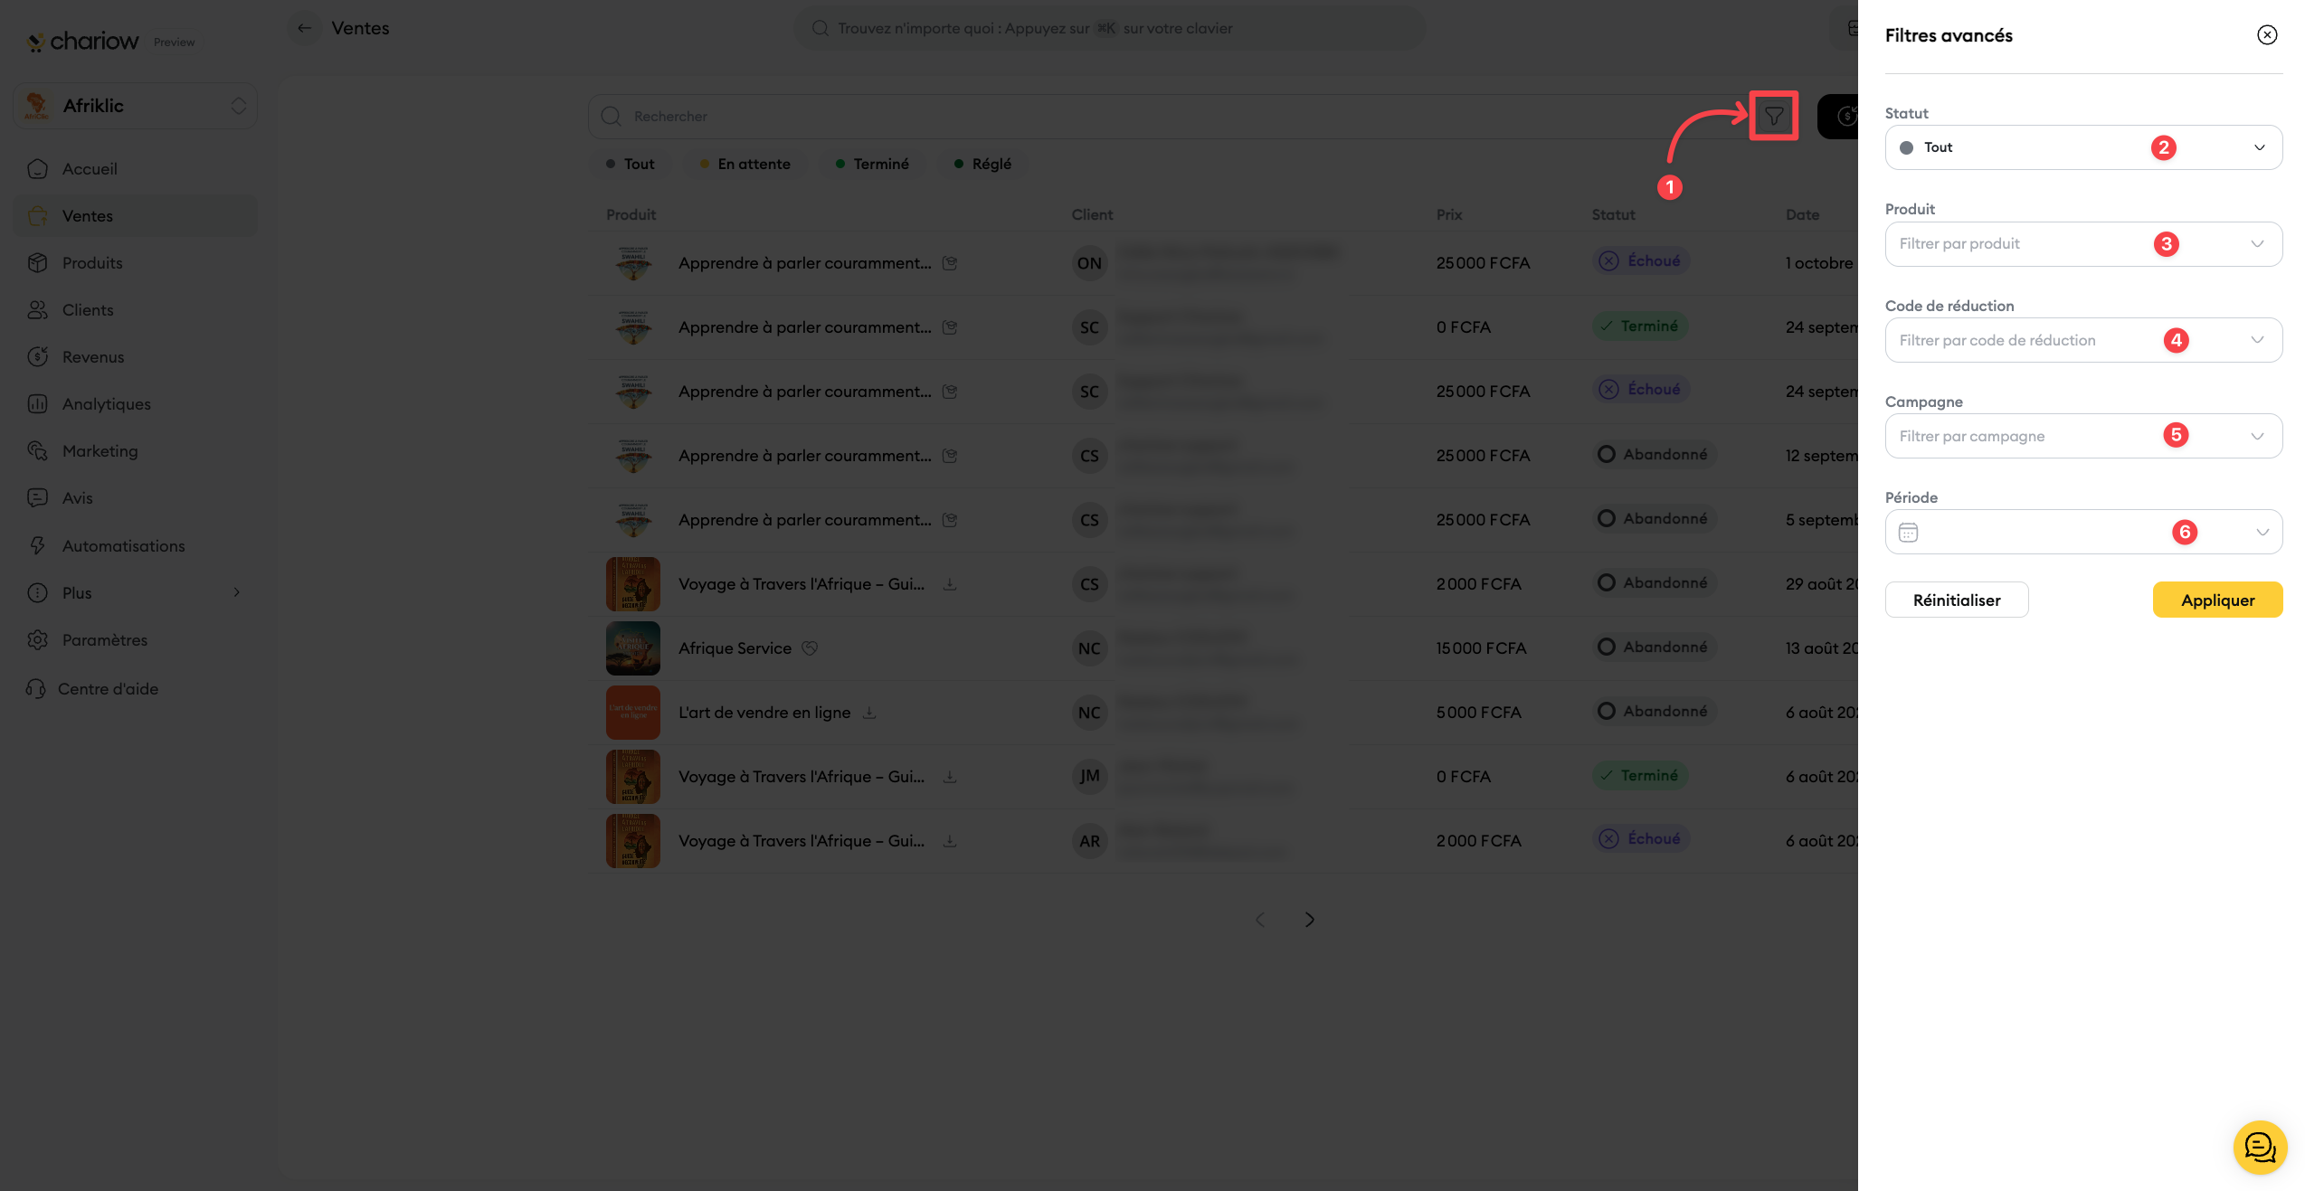2305x1191 pixels.
Task: Expand the Plus submenu in the sidebar
Action: pyautogui.click(x=136, y=593)
